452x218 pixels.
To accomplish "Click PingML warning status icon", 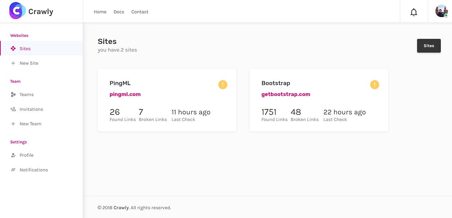I will click(x=223, y=85).
